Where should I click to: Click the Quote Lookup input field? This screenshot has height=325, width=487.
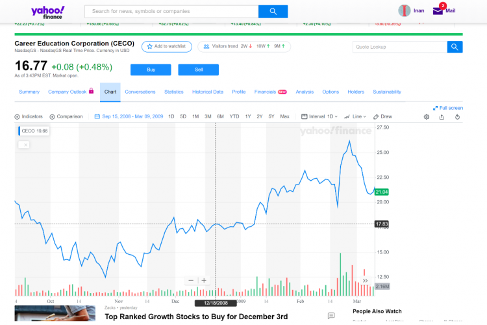pyautogui.click(x=399, y=47)
